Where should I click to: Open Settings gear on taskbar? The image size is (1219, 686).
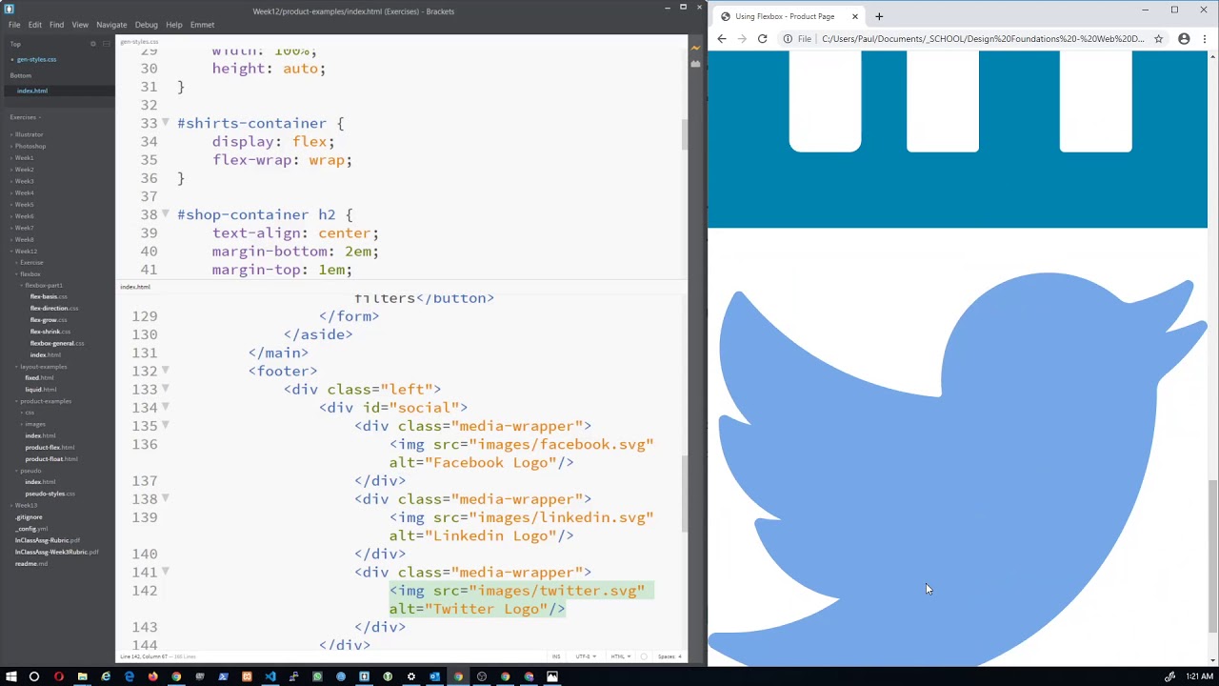[x=410, y=676]
